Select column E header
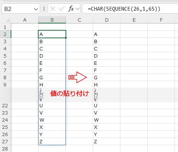 [x=134, y=20]
